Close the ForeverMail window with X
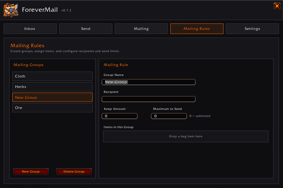Screen dimensions: 283x188 point(277,6)
